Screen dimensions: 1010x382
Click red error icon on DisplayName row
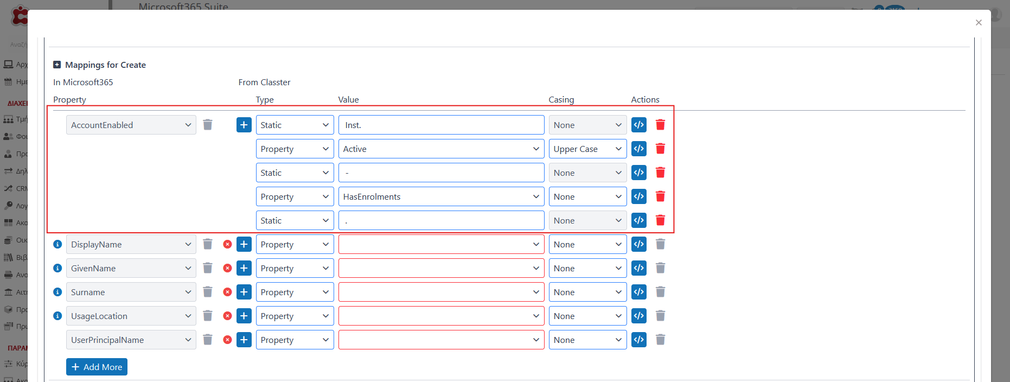coord(227,244)
